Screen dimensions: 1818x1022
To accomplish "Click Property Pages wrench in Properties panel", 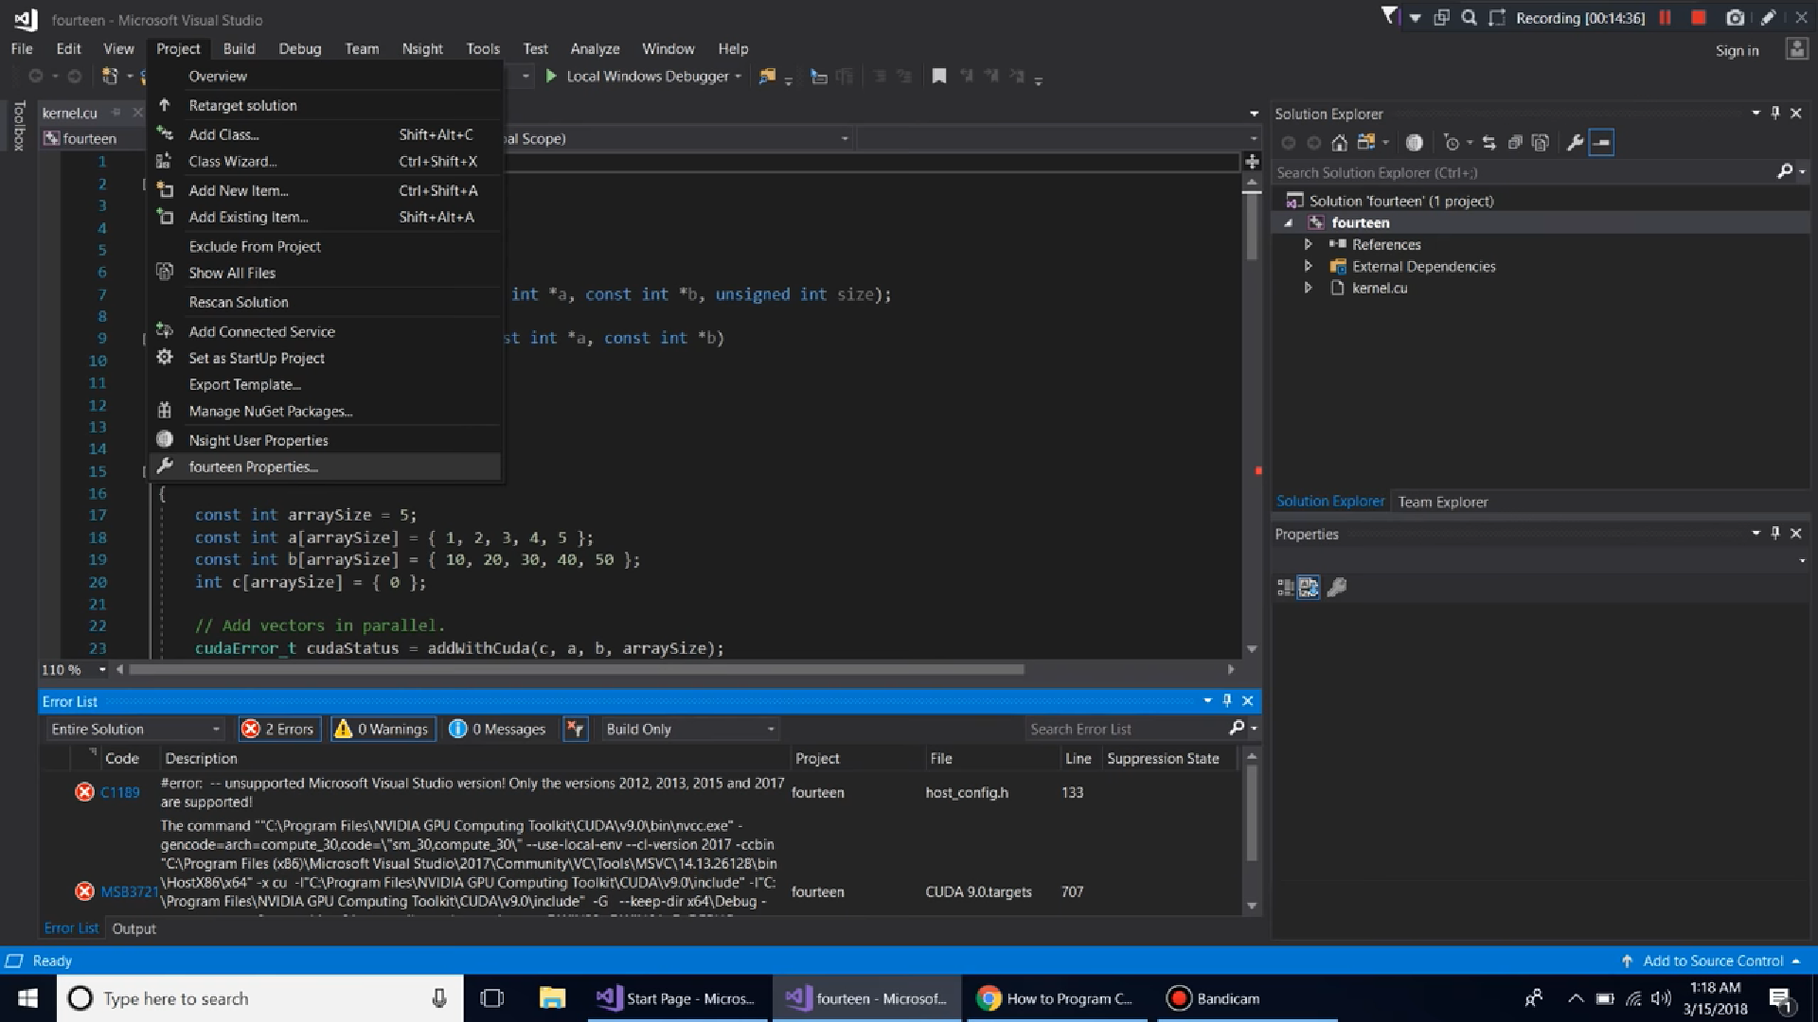I will pyautogui.click(x=1337, y=588).
